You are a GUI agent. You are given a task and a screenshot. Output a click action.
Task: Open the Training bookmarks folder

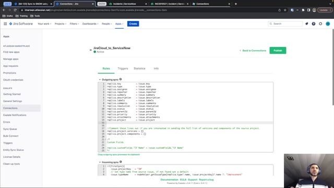(x=21, y=16)
